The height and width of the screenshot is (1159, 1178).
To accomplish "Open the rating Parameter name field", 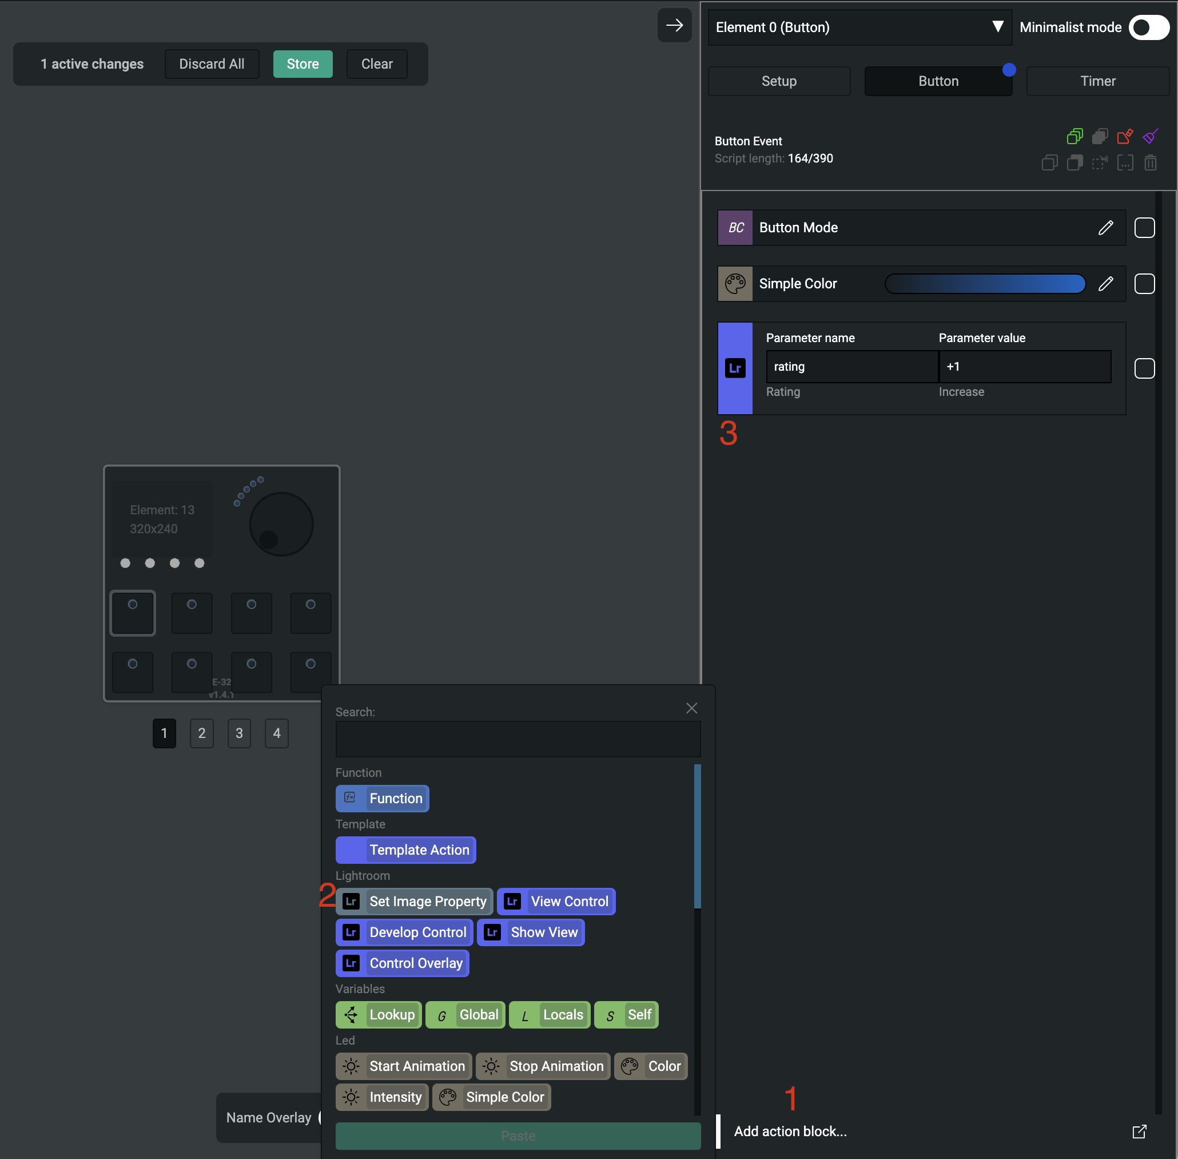I will point(851,367).
